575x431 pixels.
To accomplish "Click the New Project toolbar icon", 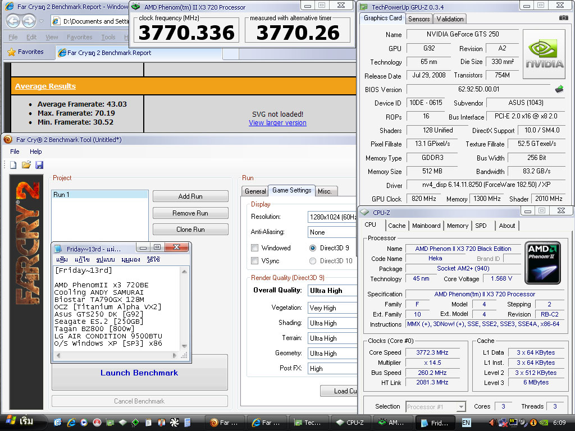I will pos(13,165).
